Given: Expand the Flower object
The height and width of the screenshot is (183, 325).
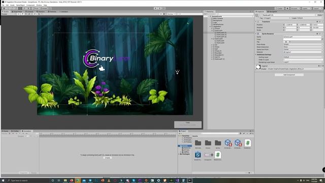Looking at the screenshot, I should point(212,28).
